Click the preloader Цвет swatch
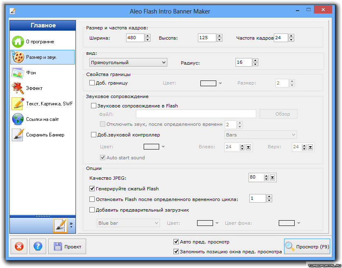The image size is (342, 268). click(205, 223)
